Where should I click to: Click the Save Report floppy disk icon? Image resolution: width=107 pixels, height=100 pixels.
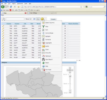click(43, 59)
